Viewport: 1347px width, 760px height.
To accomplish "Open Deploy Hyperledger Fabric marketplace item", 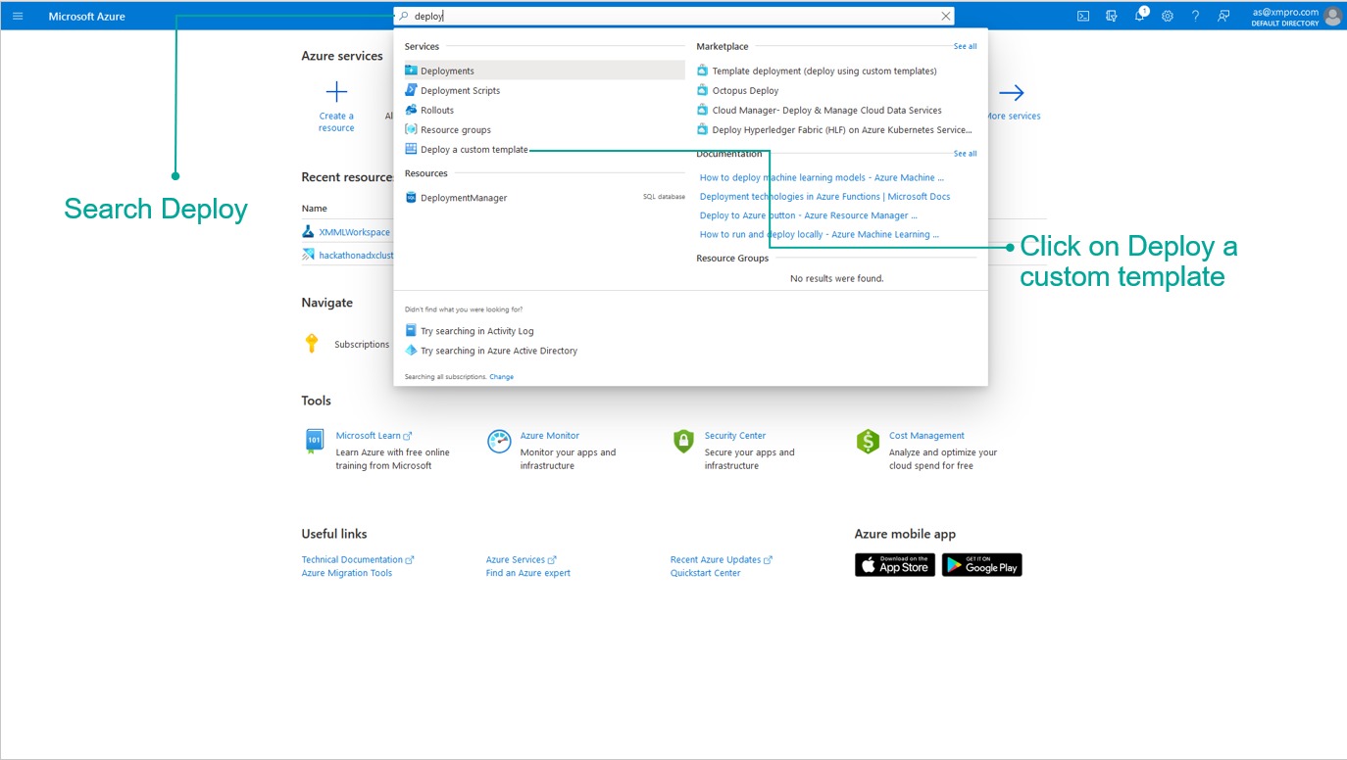I will tap(842, 129).
